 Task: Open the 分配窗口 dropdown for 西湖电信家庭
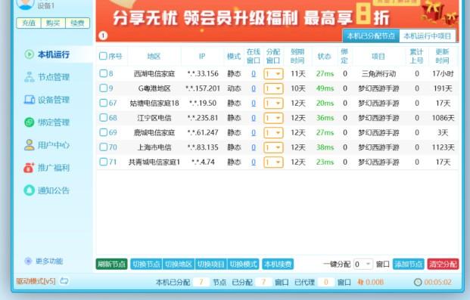tap(273, 73)
